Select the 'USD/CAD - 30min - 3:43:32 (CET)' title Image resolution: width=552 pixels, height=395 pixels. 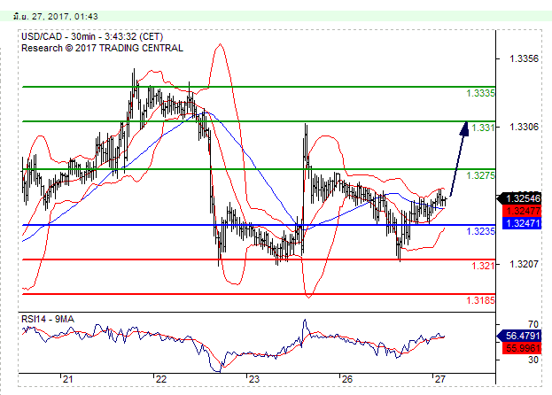92,36
